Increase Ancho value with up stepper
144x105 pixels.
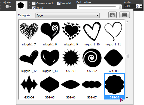click(137, 6)
